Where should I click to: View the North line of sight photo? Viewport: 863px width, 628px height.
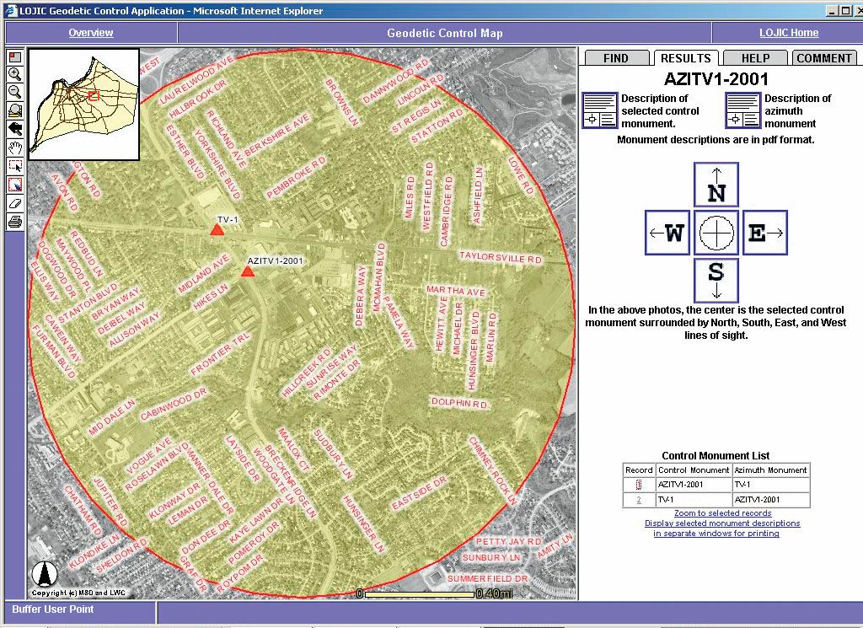pyautogui.click(x=716, y=185)
